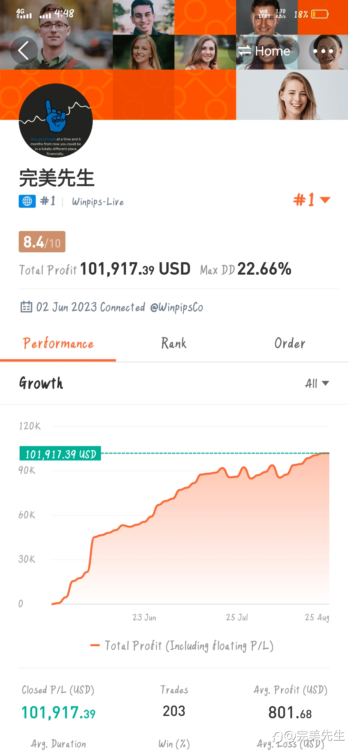Open the trader's profile avatar picture
The image size is (348, 756).
(56, 121)
